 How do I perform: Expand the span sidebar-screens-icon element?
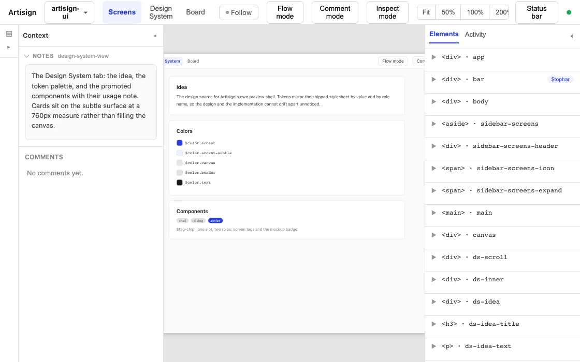pos(433,168)
